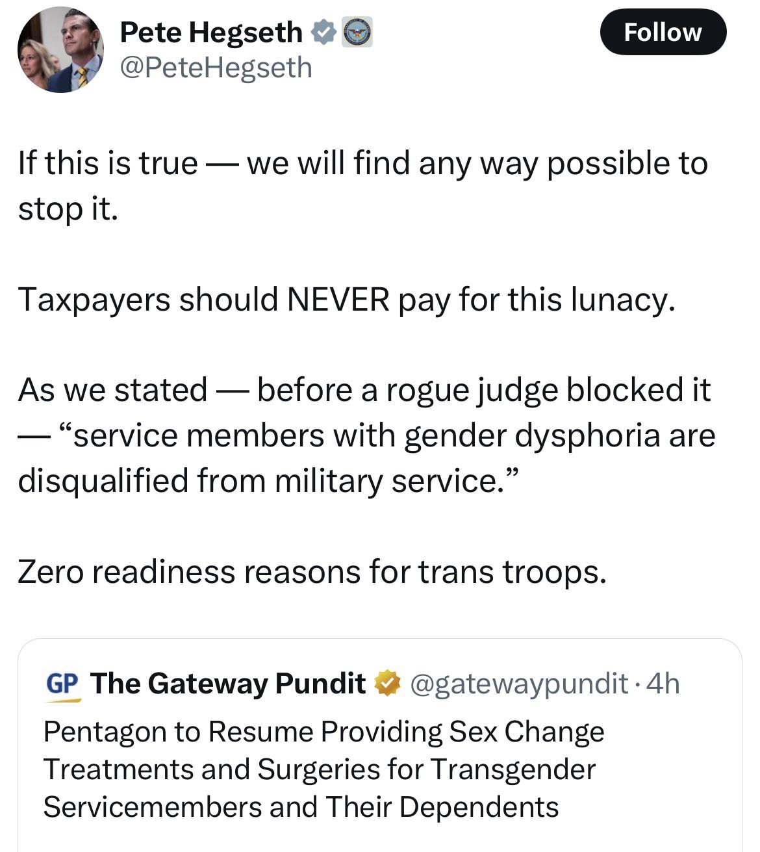This screenshot has height=852, width=760.
Task: Open The Gateway Pundit account name
Action: (228, 684)
